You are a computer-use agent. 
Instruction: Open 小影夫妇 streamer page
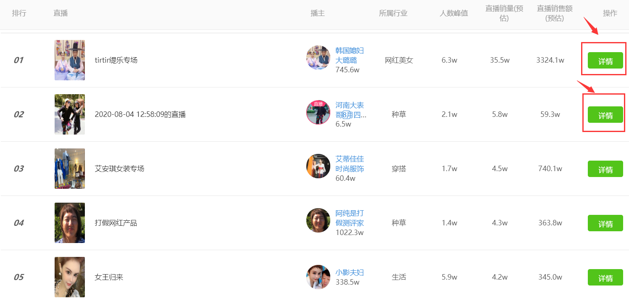(x=350, y=272)
